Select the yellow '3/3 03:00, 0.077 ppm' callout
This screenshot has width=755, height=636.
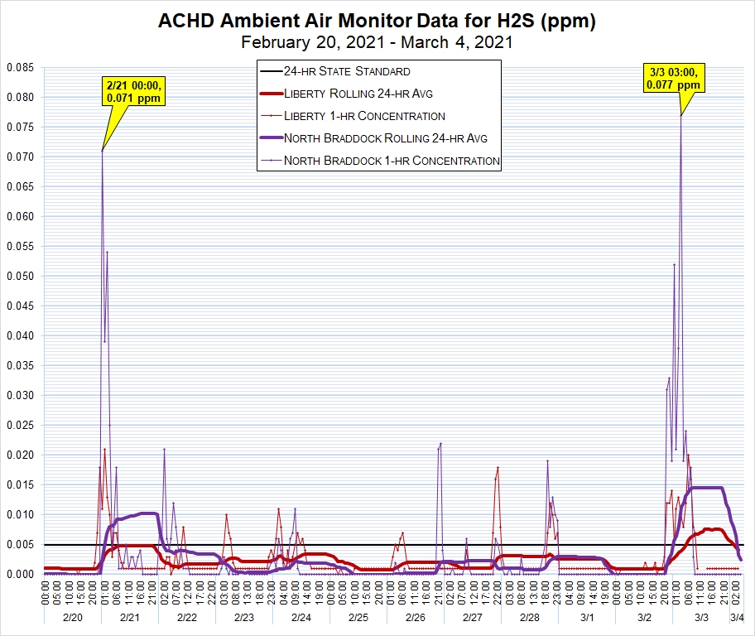coord(674,79)
